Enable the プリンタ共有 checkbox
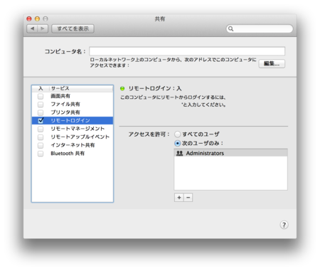Image resolution: width=320 pixels, height=271 pixels. point(41,112)
